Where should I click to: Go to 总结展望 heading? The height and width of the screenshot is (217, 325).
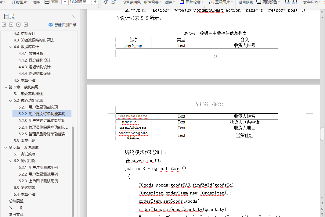click(x=16, y=201)
